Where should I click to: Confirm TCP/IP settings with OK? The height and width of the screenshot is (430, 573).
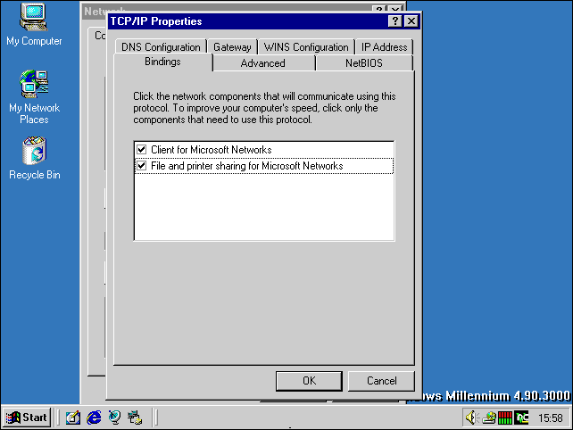coord(309,381)
